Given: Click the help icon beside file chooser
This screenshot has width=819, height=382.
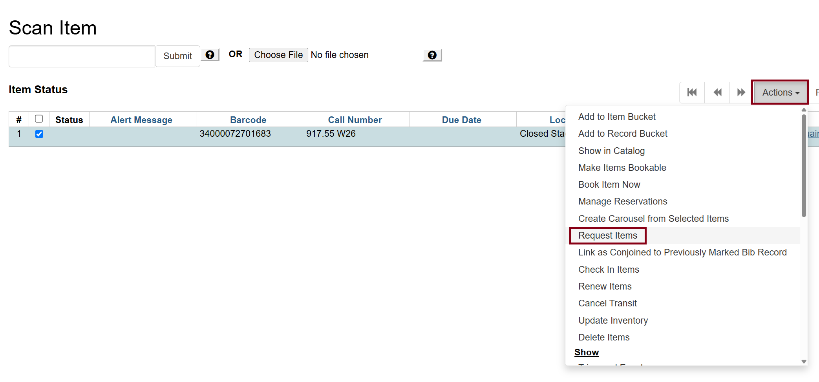Looking at the screenshot, I should tap(432, 55).
